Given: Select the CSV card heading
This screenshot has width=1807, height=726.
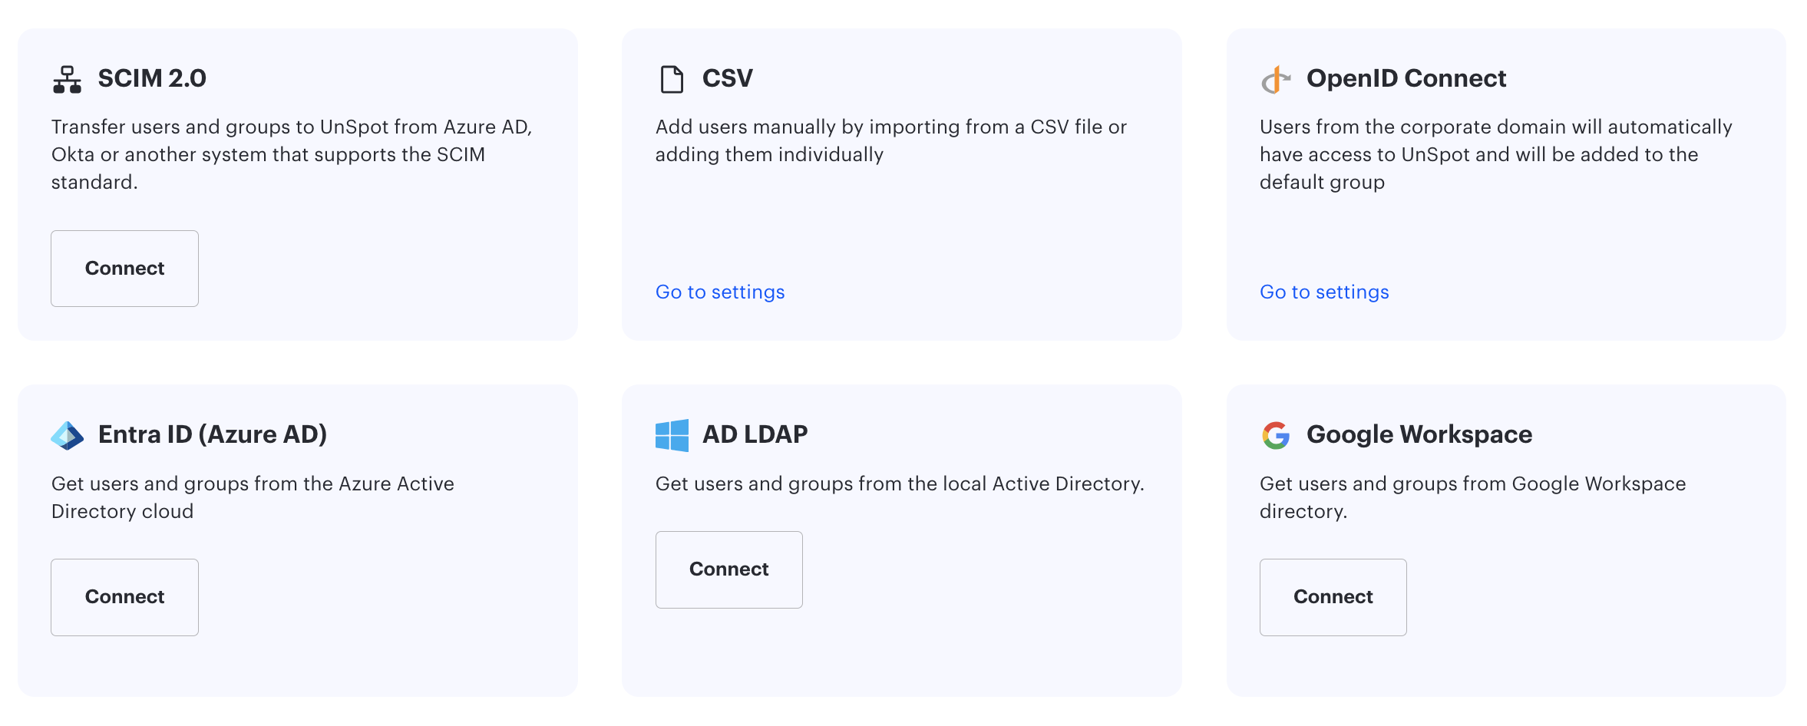Looking at the screenshot, I should point(727,78).
